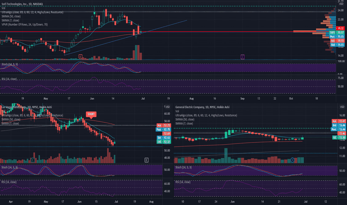The width and height of the screenshot is (347, 205).
Task: Select the SMMA (7, close) legend on the SoFi chart
Action: tap(10, 20)
